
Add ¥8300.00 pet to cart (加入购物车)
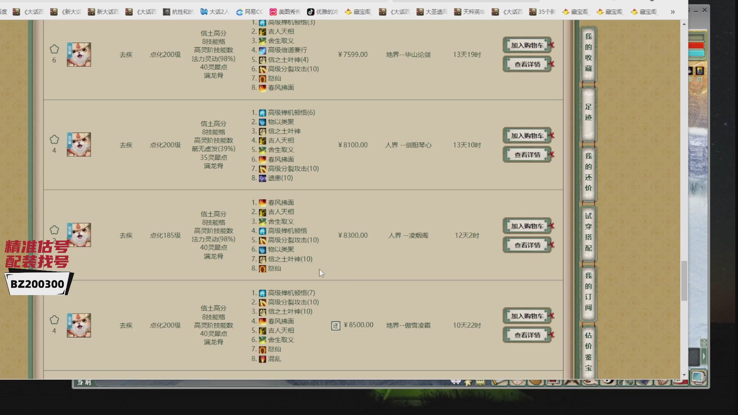[x=527, y=226]
